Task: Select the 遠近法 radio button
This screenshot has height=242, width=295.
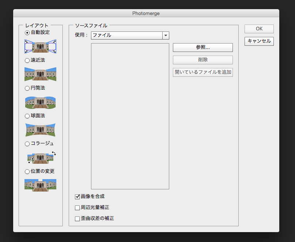Action: (x=27, y=60)
